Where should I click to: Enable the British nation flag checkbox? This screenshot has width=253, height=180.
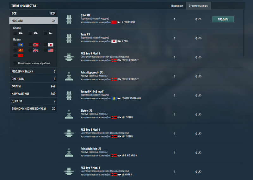pos(30,50)
